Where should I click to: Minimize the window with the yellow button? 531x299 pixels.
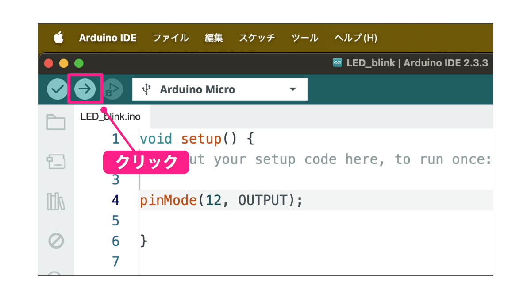pyautogui.click(x=64, y=64)
